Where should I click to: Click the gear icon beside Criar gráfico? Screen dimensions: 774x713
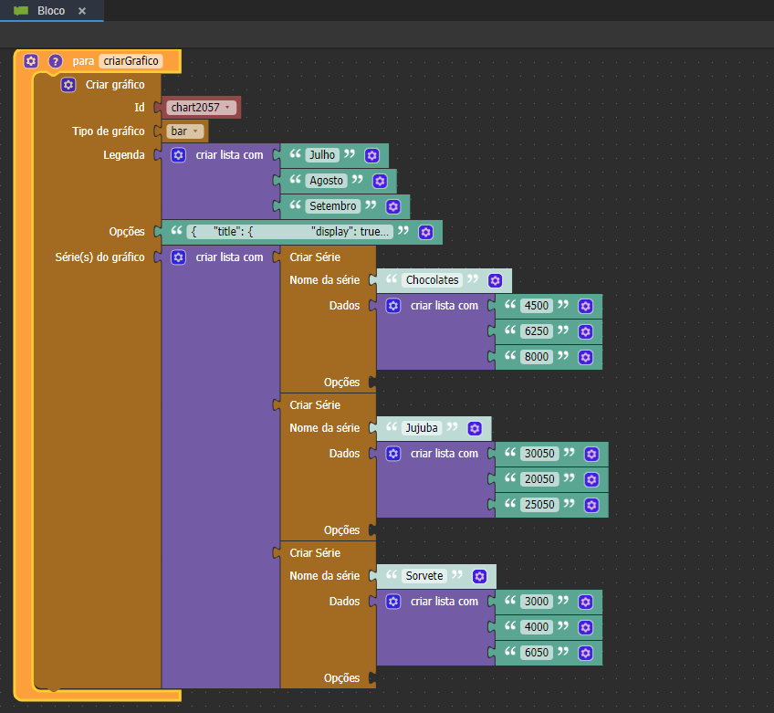pos(68,85)
